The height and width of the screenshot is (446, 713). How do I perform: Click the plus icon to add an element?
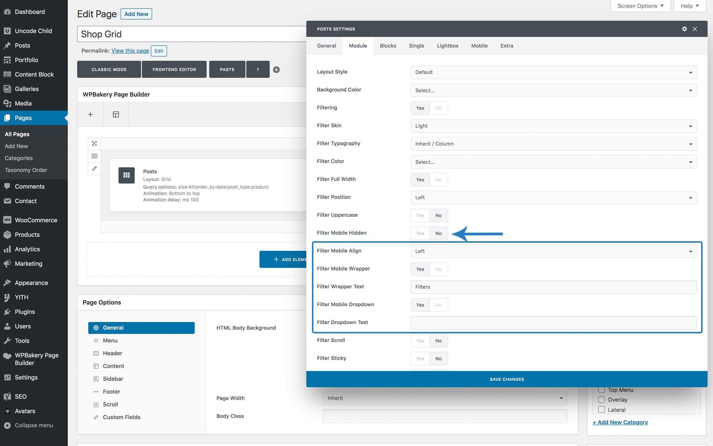click(x=90, y=114)
